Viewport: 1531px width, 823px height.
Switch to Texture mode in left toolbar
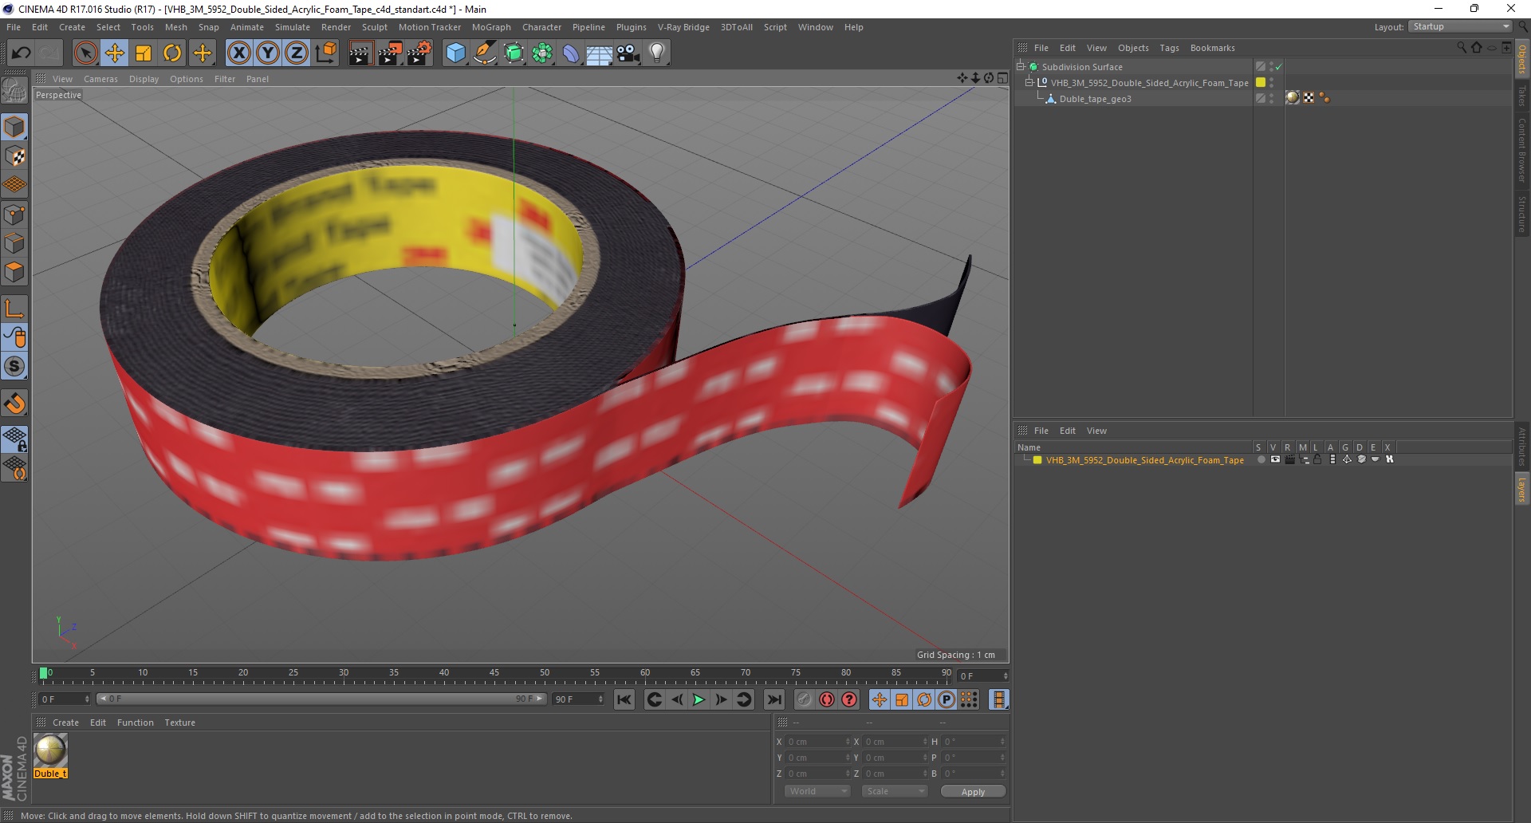tap(14, 156)
